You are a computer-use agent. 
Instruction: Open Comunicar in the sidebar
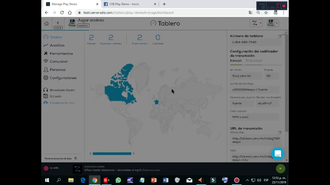tap(56, 61)
